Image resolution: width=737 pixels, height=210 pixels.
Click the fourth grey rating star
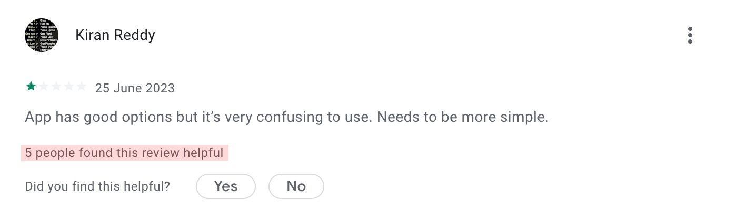(x=69, y=87)
